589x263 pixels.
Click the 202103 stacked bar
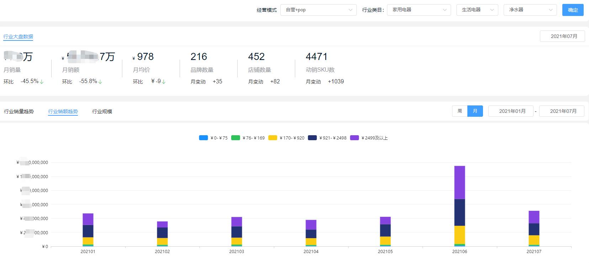pos(237,232)
